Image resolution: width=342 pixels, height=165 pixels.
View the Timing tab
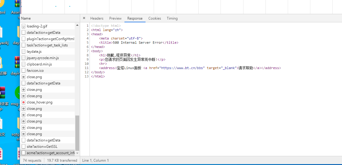(172, 18)
